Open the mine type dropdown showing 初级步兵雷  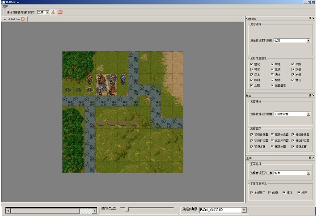[x=292, y=114]
